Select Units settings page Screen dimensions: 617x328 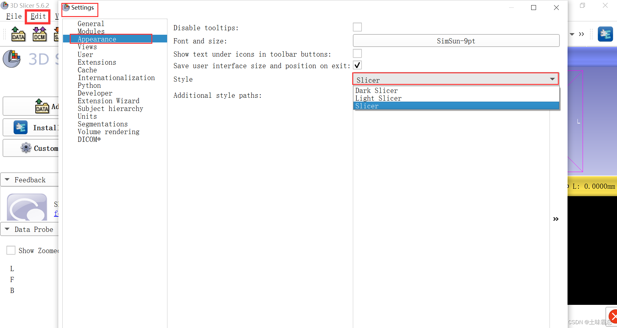[x=87, y=116]
